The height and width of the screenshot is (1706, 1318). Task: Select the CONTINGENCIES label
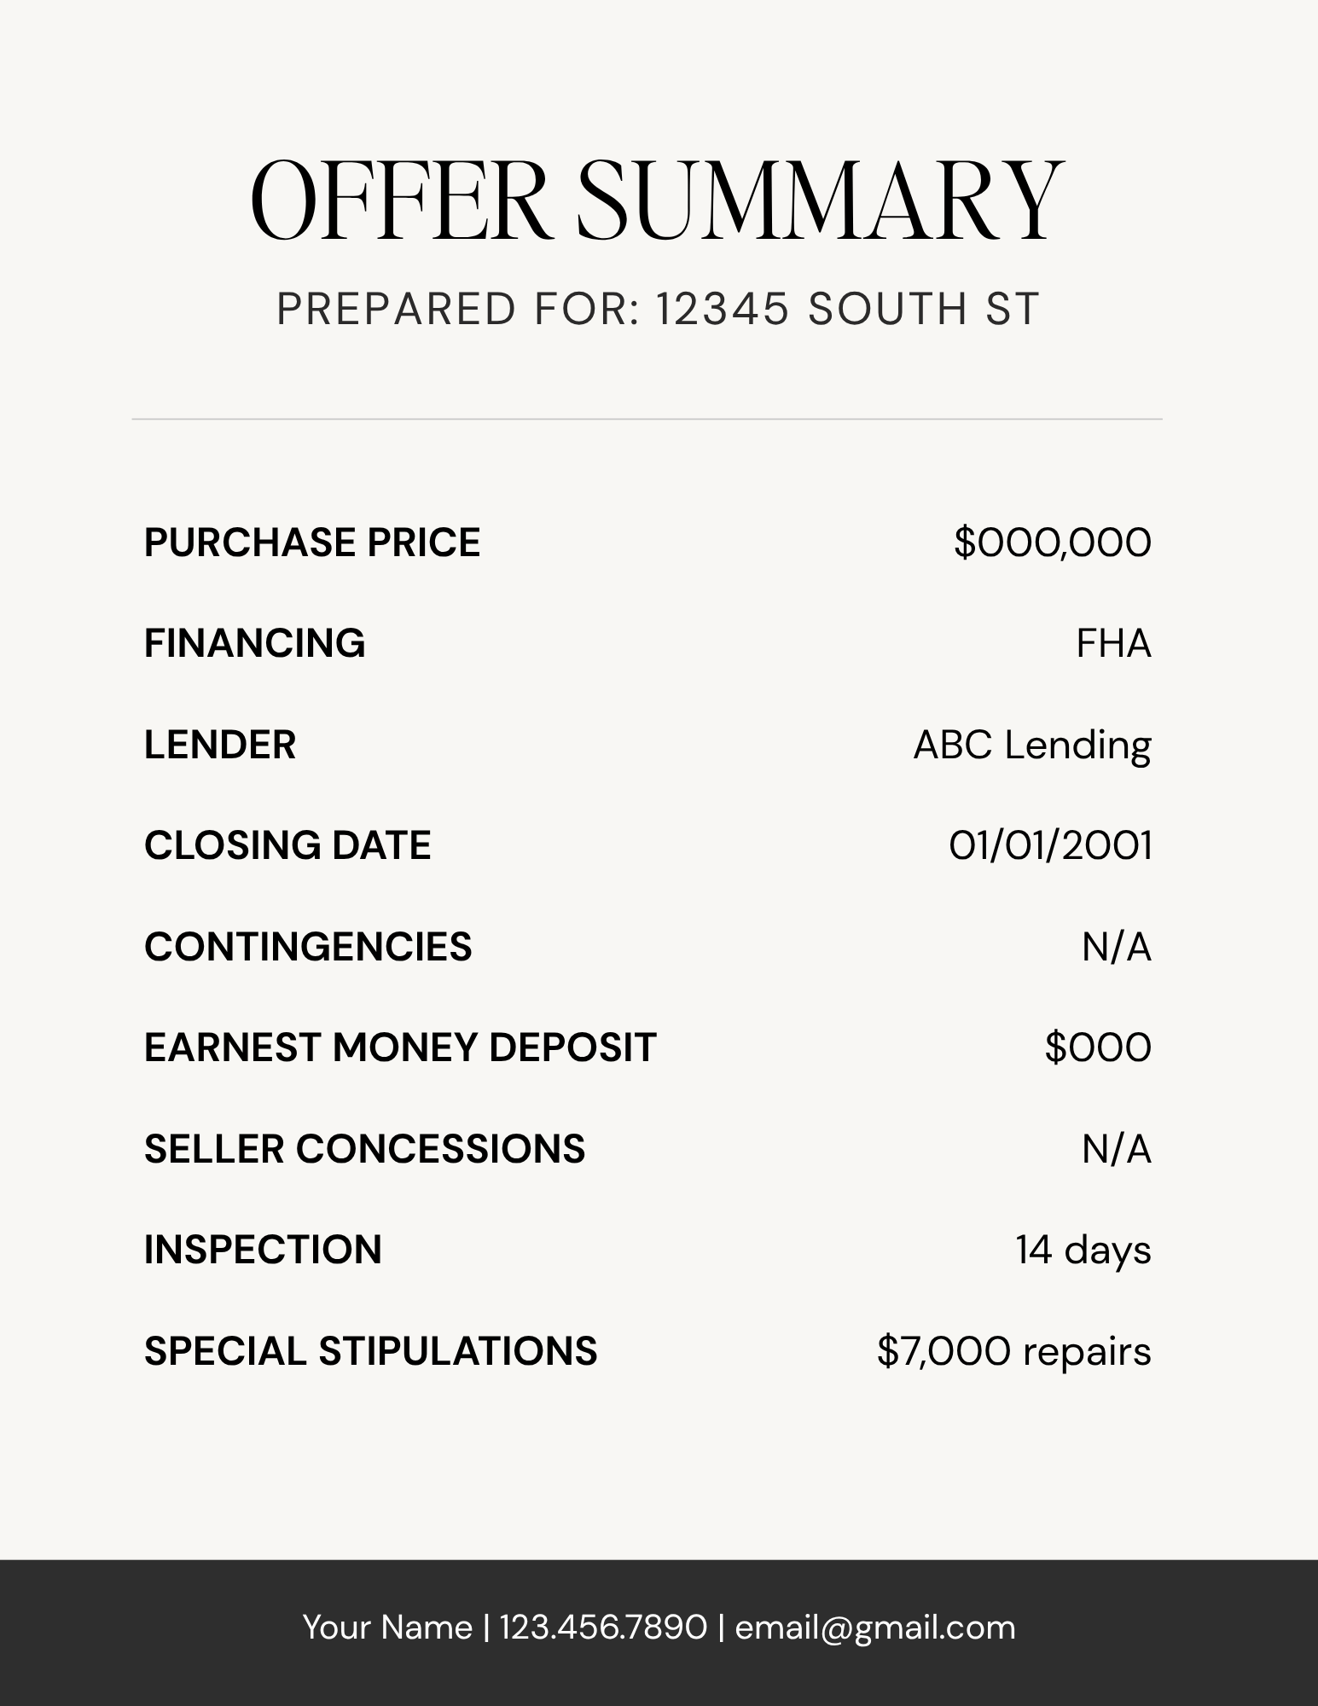pyautogui.click(x=308, y=947)
